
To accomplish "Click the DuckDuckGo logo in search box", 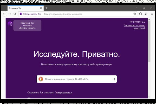I will click(x=41, y=79).
